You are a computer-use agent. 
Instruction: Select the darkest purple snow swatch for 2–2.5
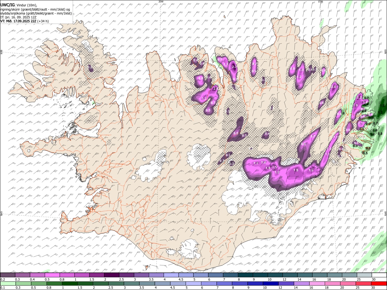click(x=112, y=275)
